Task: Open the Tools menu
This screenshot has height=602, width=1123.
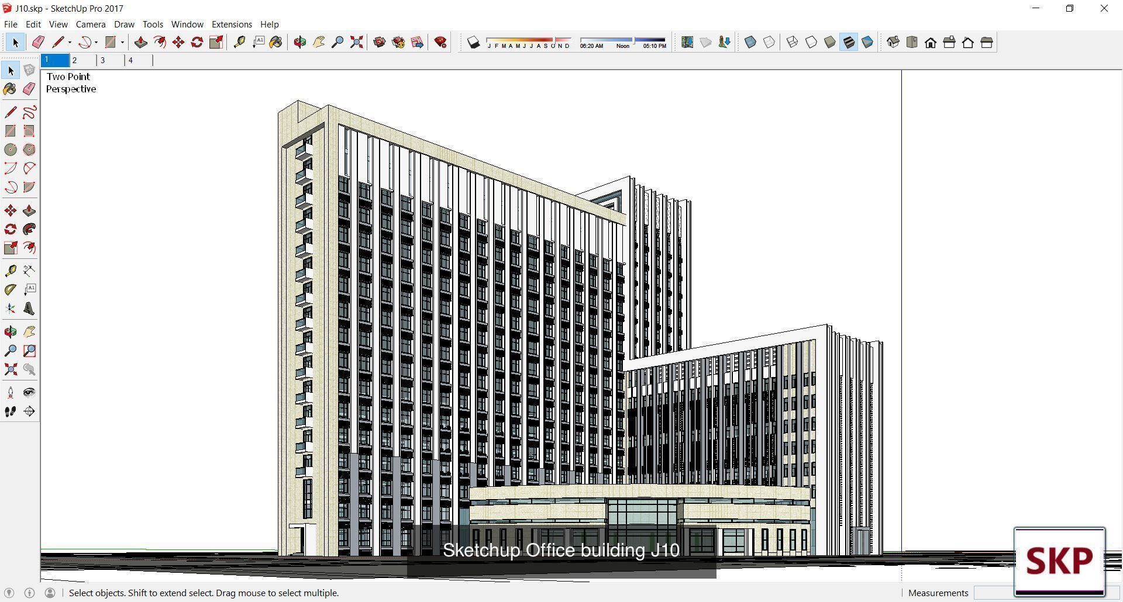Action: coord(153,24)
